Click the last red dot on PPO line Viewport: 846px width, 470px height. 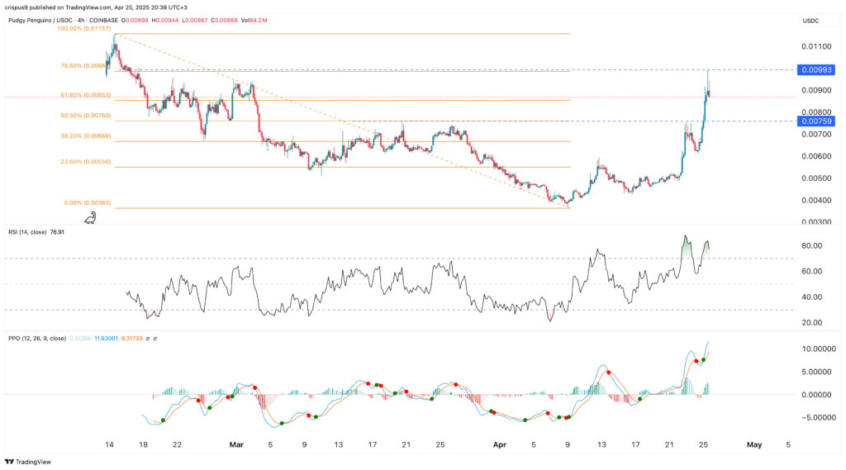[696, 361]
